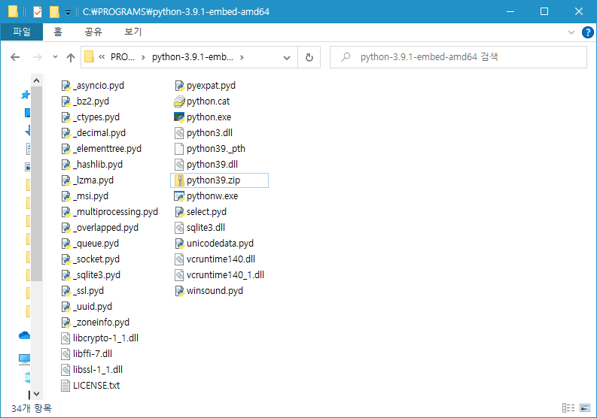Click navigation pane scroll down arrow
Image resolution: width=597 pixels, height=418 pixels.
click(37, 394)
